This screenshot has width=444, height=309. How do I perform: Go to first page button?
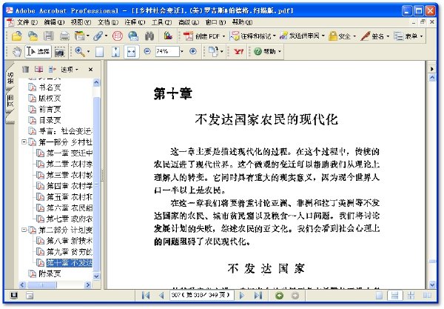[x=146, y=296]
